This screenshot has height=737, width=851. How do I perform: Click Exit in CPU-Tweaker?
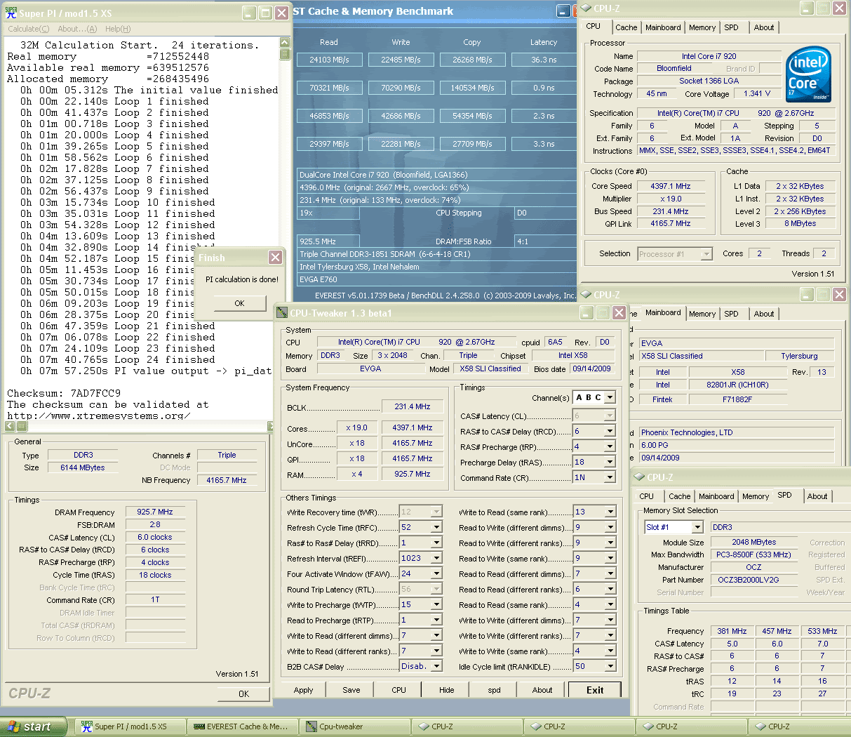point(595,690)
